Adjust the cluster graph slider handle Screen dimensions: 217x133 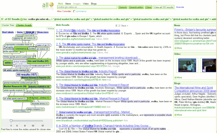tap(11, 121)
